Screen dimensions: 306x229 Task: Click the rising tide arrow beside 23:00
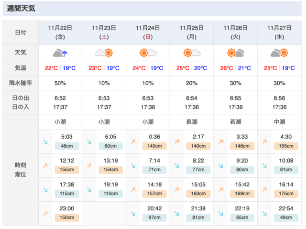tap(45, 214)
